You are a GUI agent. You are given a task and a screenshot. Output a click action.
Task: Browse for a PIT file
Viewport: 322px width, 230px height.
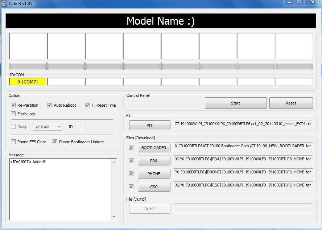click(x=150, y=126)
